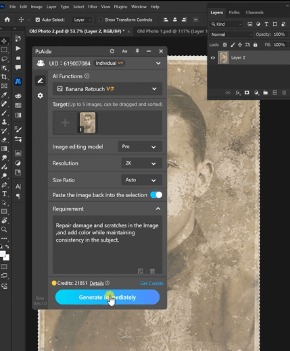Open the Filter menu
The image size is (290, 351).
[93, 7]
